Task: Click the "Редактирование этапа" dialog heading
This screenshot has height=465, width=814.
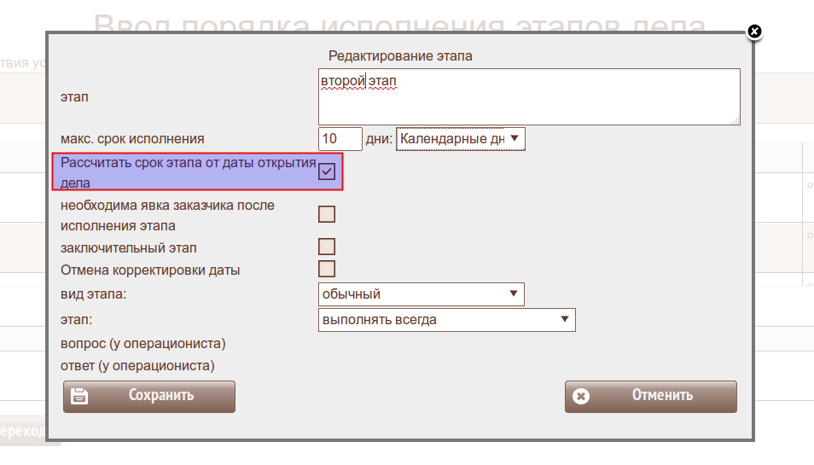Action: coord(400,55)
